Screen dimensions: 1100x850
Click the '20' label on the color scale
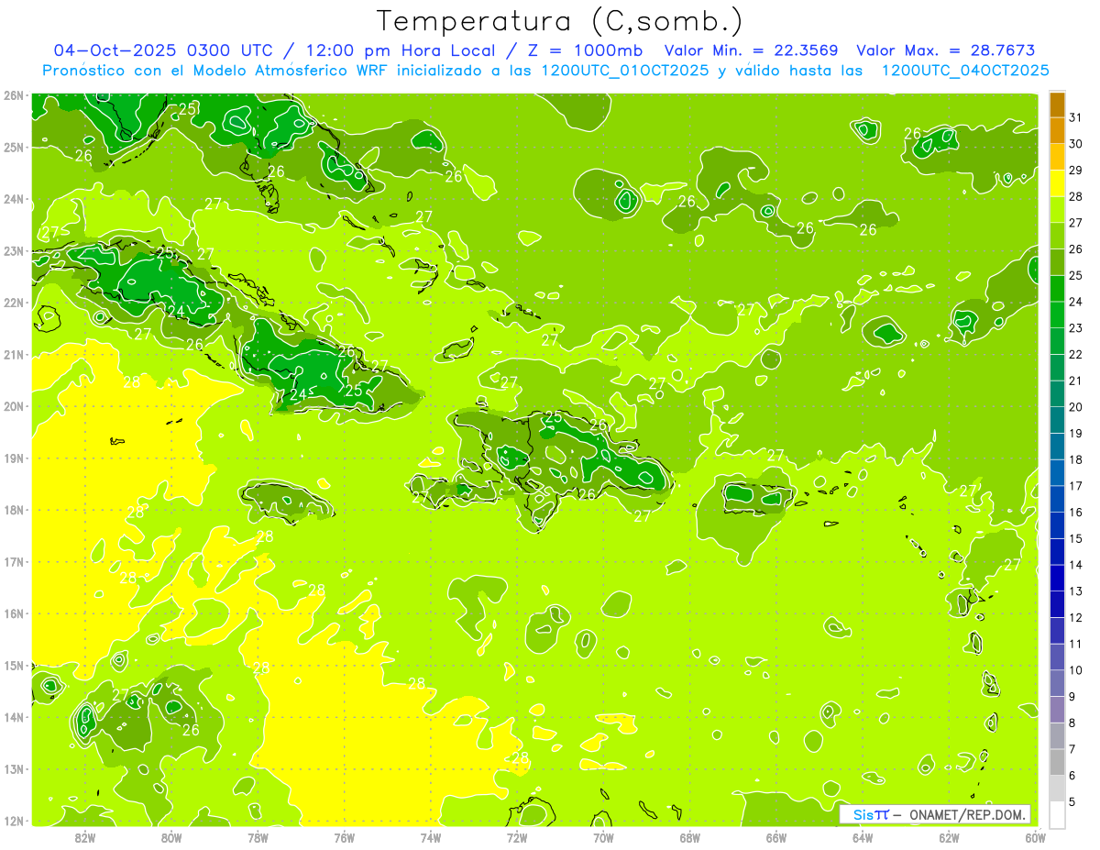[x=1076, y=407]
